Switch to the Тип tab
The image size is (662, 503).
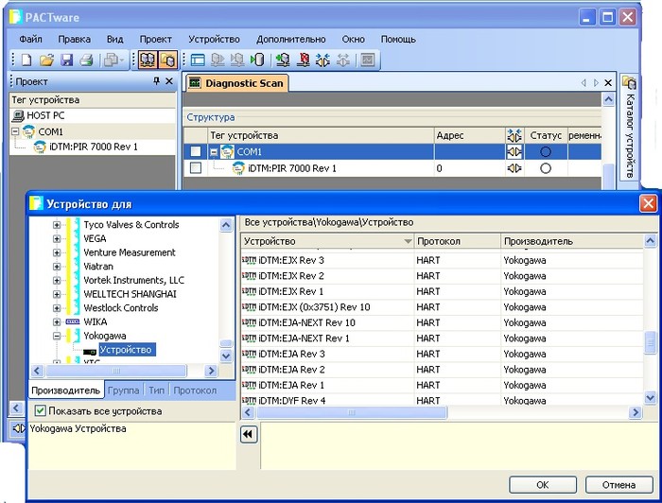[156, 390]
